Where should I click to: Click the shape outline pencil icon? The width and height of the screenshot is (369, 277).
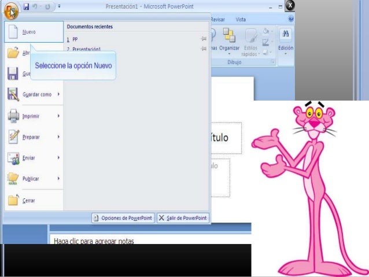265,42
